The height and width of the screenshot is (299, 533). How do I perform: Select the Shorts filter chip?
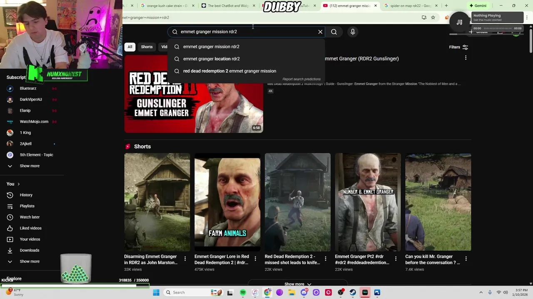click(147, 47)
